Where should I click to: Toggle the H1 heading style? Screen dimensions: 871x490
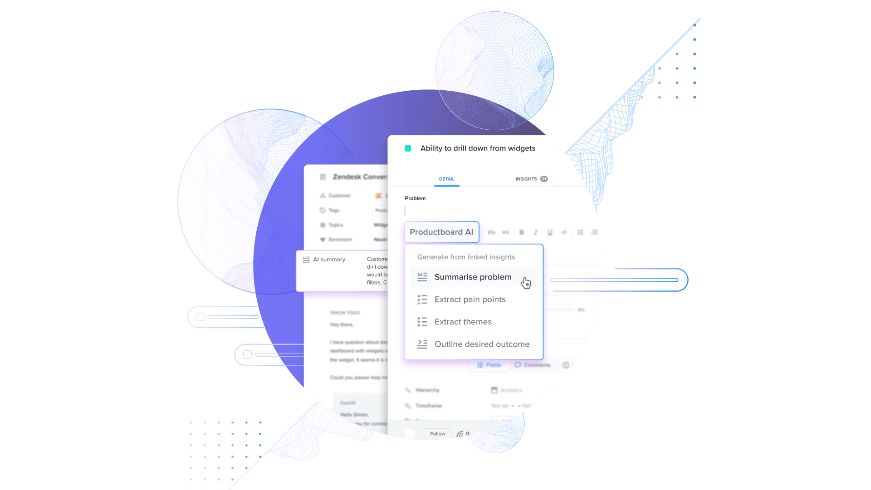pyautogui.click(x=490, y=232)
